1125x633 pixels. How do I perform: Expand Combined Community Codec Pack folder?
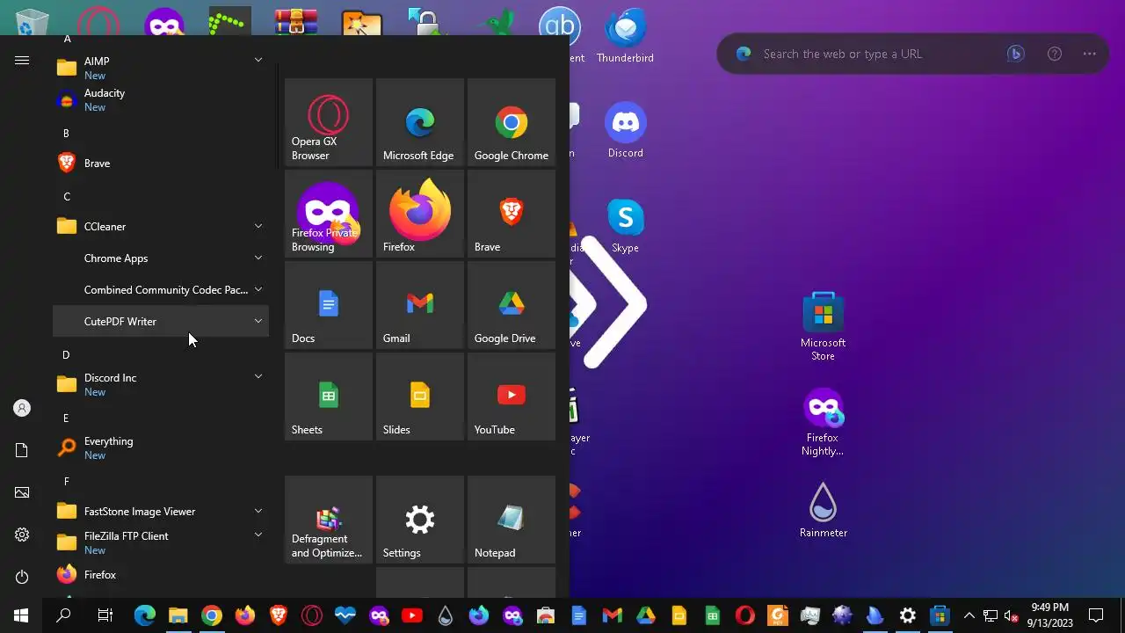161,289
